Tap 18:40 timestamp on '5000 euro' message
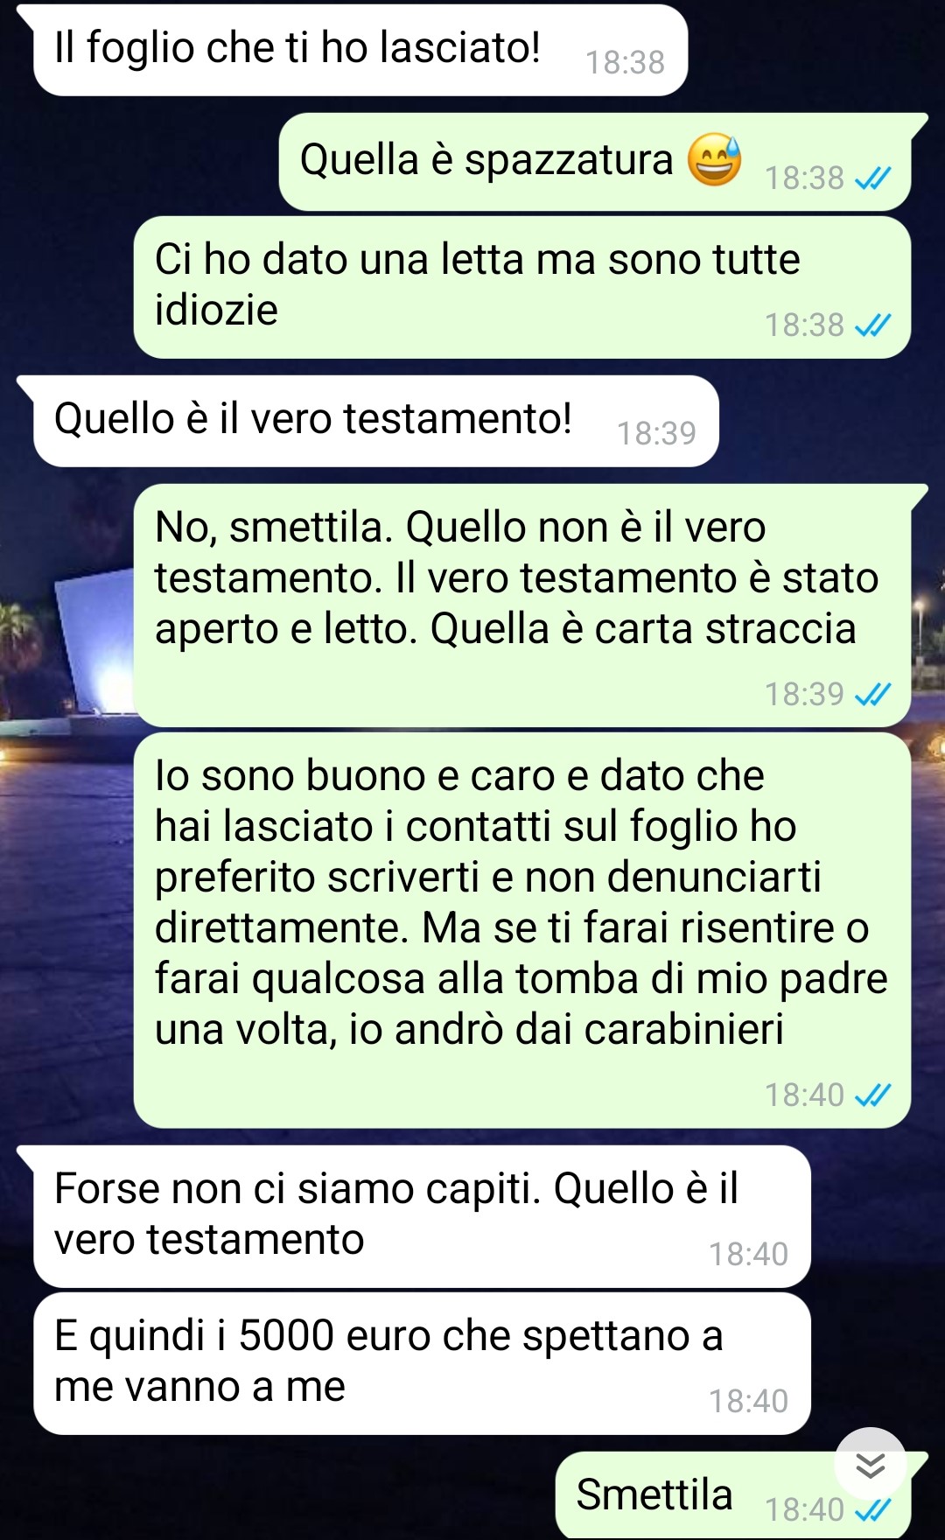The image size is (945, 1540). (x=748, y=1402)
